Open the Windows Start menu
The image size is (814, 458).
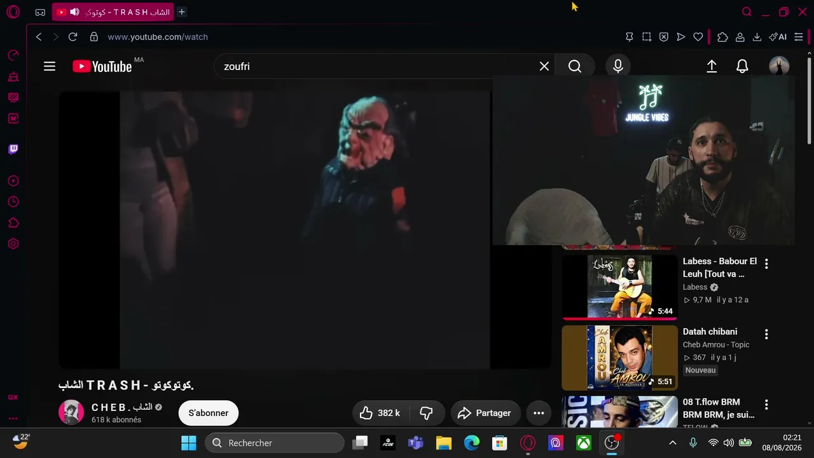pos(189,443)
